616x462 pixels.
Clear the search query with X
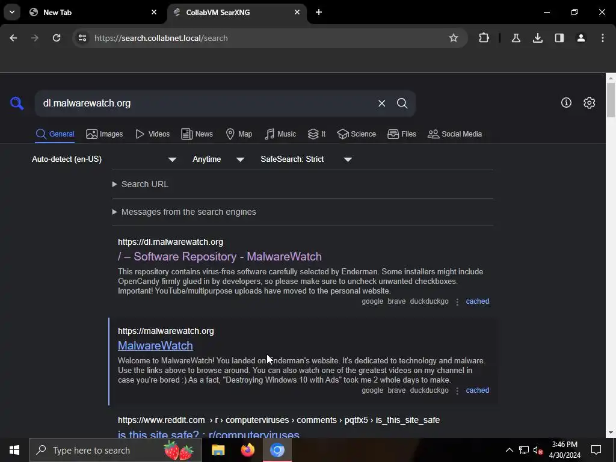(x=381, y=103)
